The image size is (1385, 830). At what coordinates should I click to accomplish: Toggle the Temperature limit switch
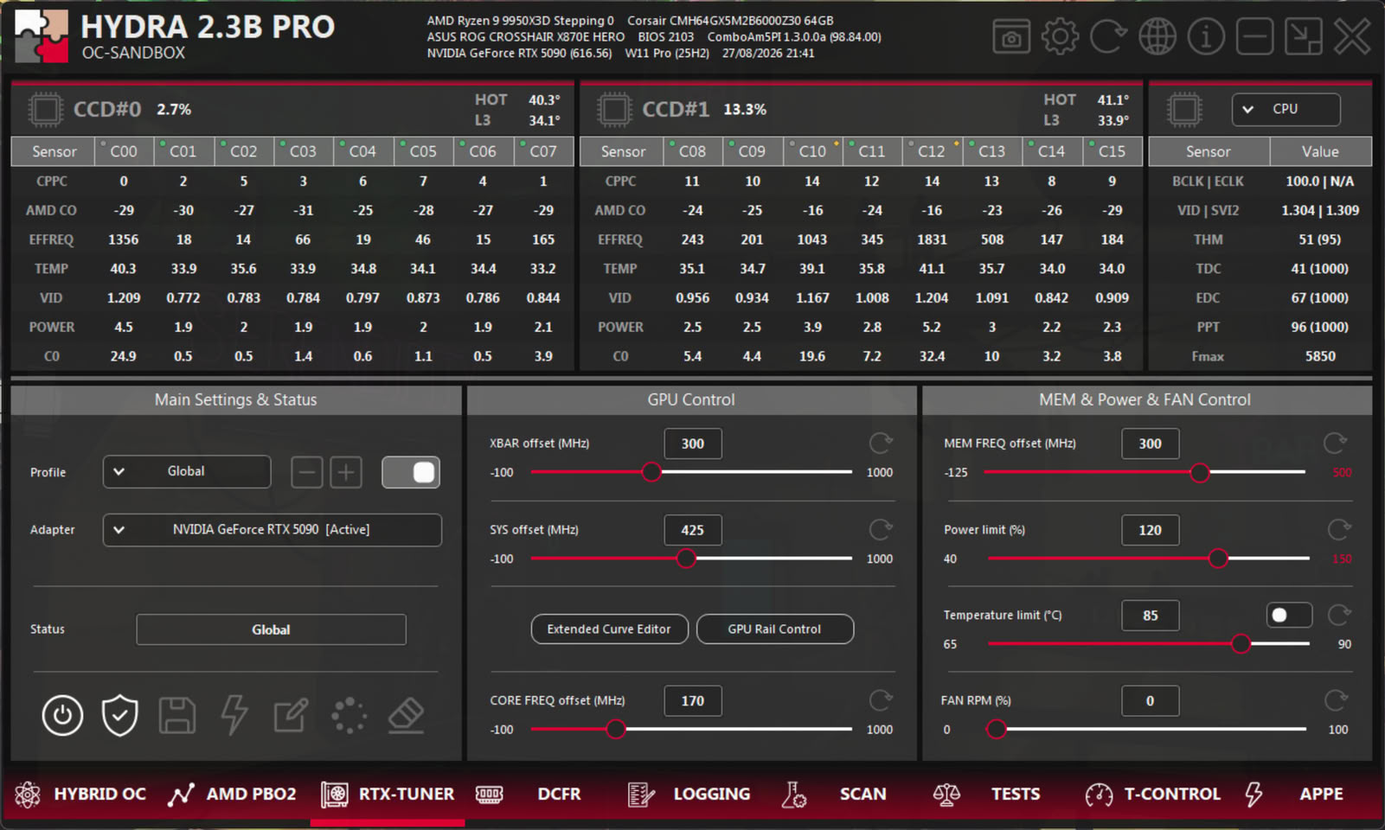[x=1289, y=615]
